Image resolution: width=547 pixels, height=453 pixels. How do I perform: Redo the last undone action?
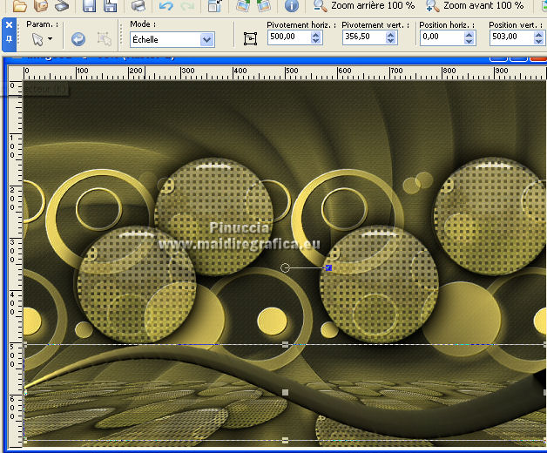tap(189, 5)
